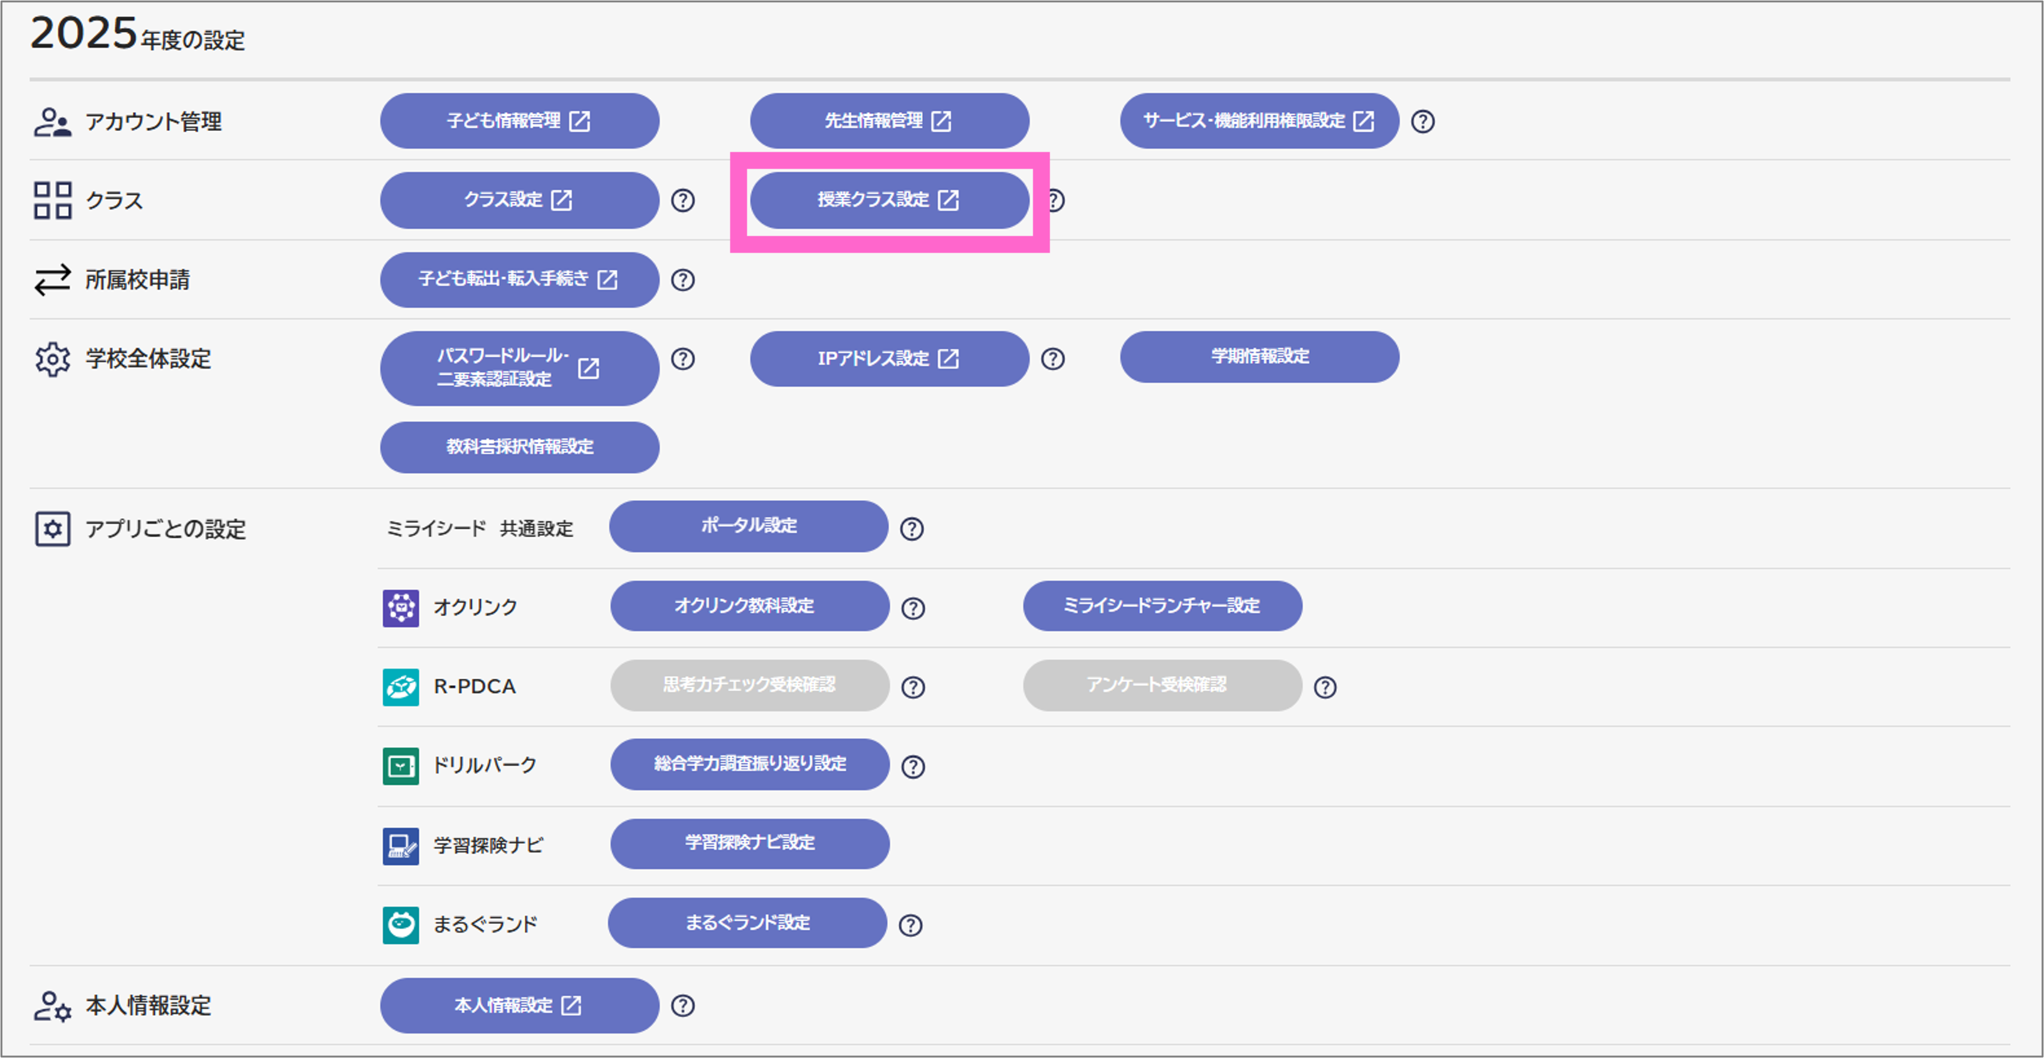Viewport: 2044px width, 1058px height.
Task: Click help icon next to アンケート受検確認
Action: pyautogui.click(x=1325, y=687)
